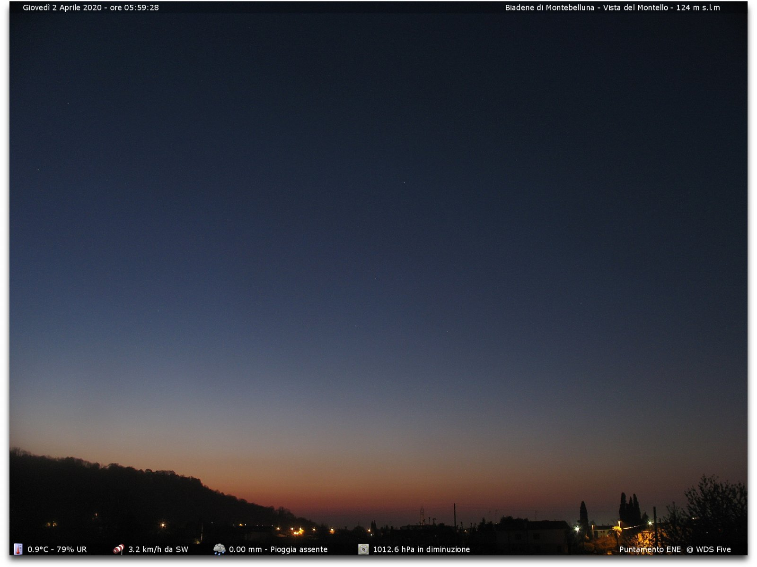Click the barometer pressure icon
757x567 pixels.
(x=363, y=549)
